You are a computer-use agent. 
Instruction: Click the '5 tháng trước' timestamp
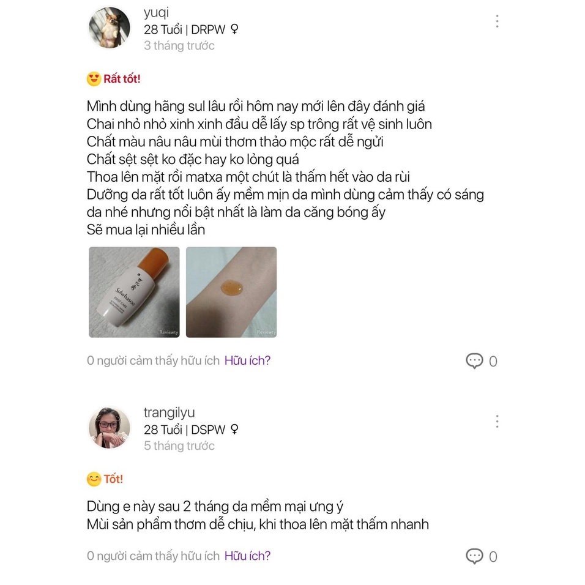point(179,446)
